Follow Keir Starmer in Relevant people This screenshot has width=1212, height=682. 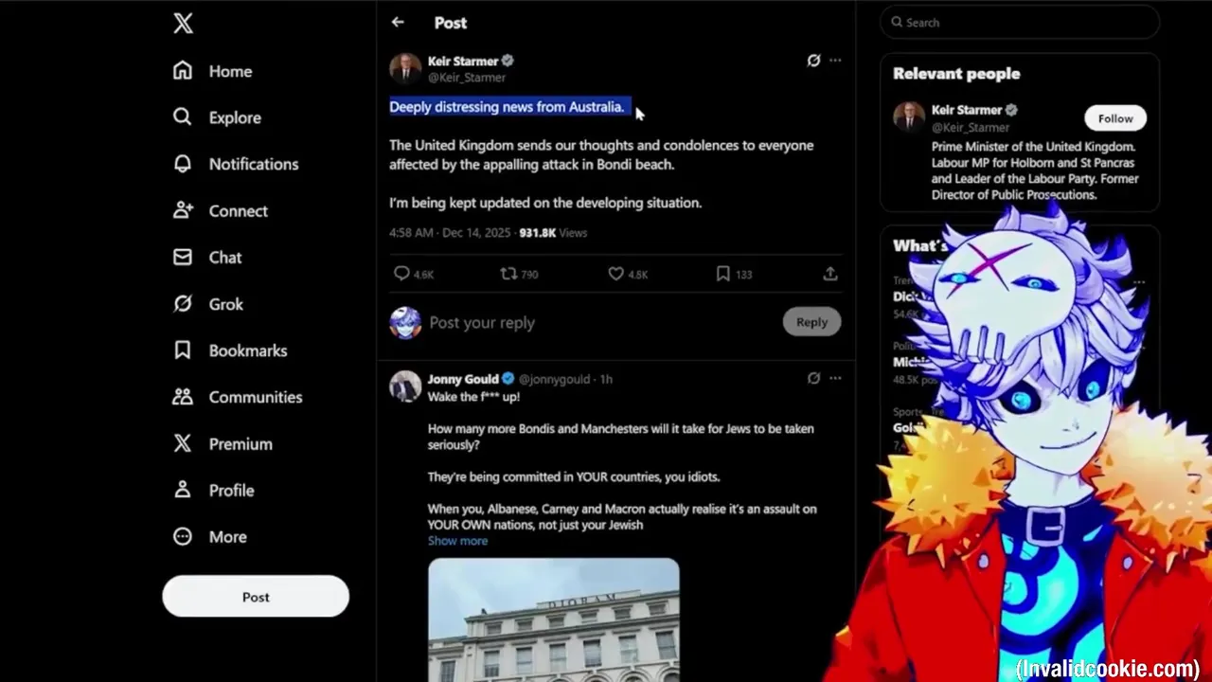tap(1115, 118)
